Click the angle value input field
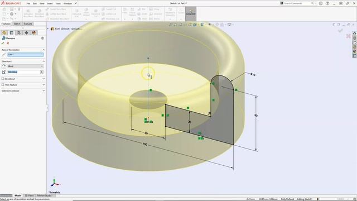The width and height of the screenshot is (357, 201). (x=24, y=72)
